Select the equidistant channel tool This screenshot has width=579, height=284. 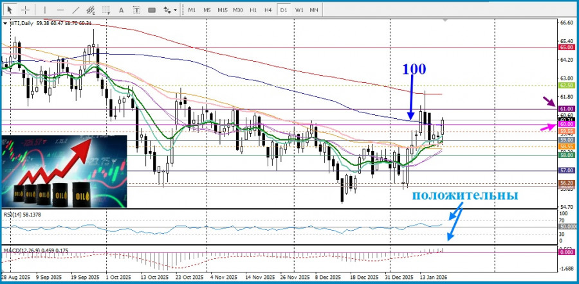(x=91, y=10)
